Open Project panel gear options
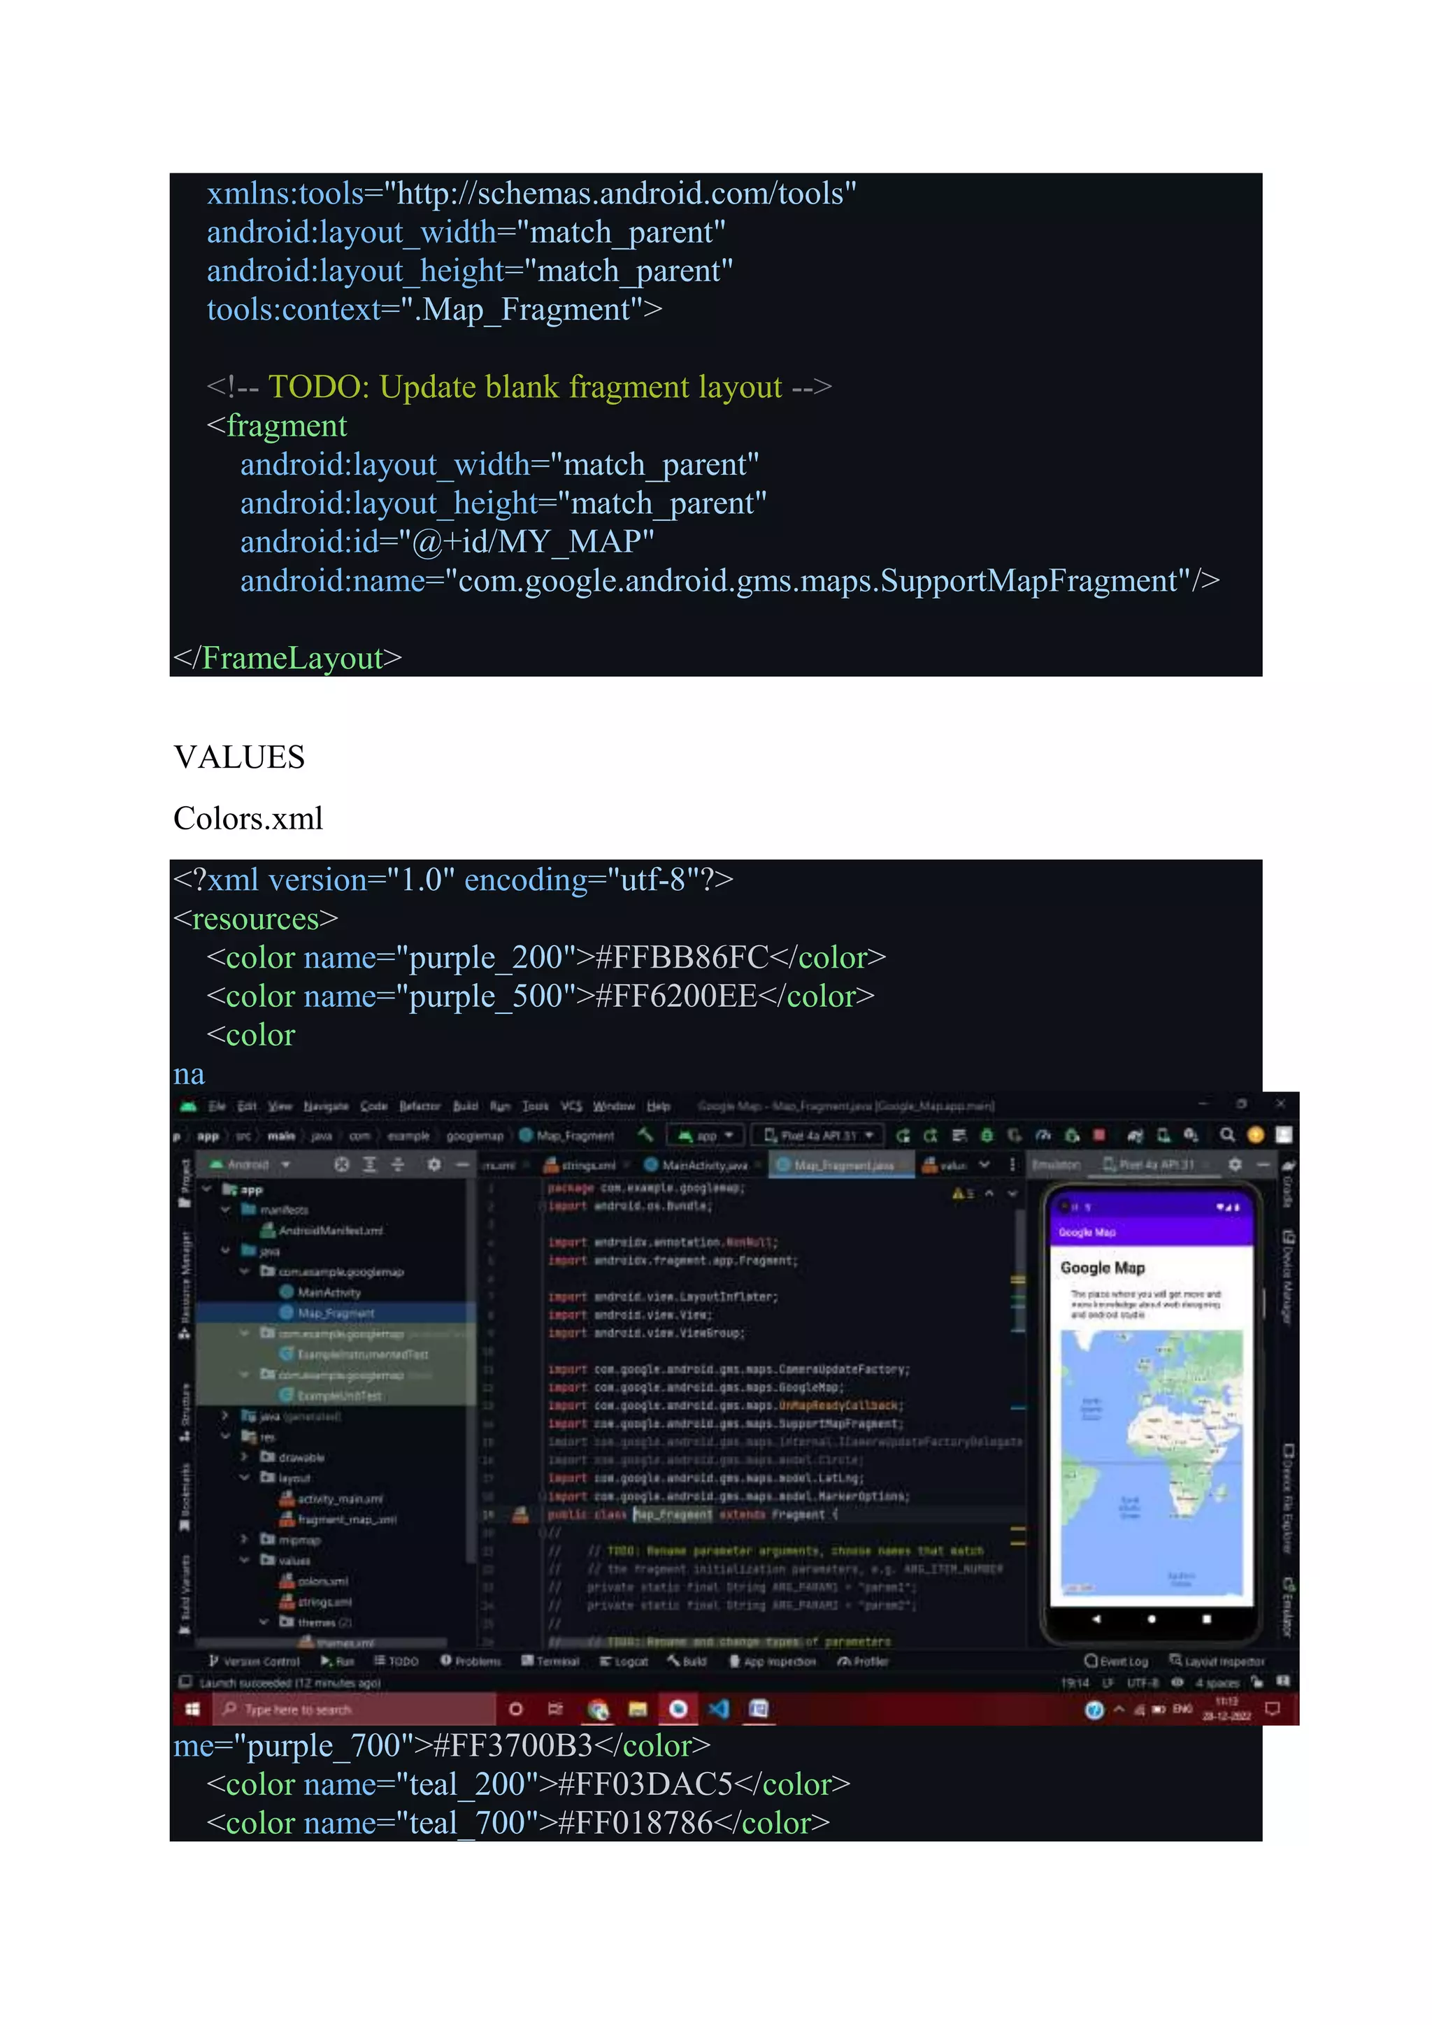1432x2025 pixels. point(434,1164)
